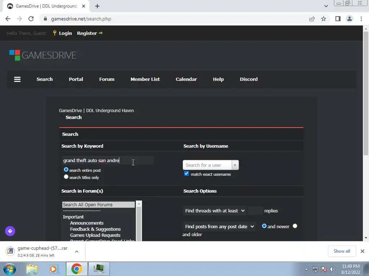This screenshot has height=276, width=369.
Task: Go back with browser back arrow
Action: (x=8, y=19)
